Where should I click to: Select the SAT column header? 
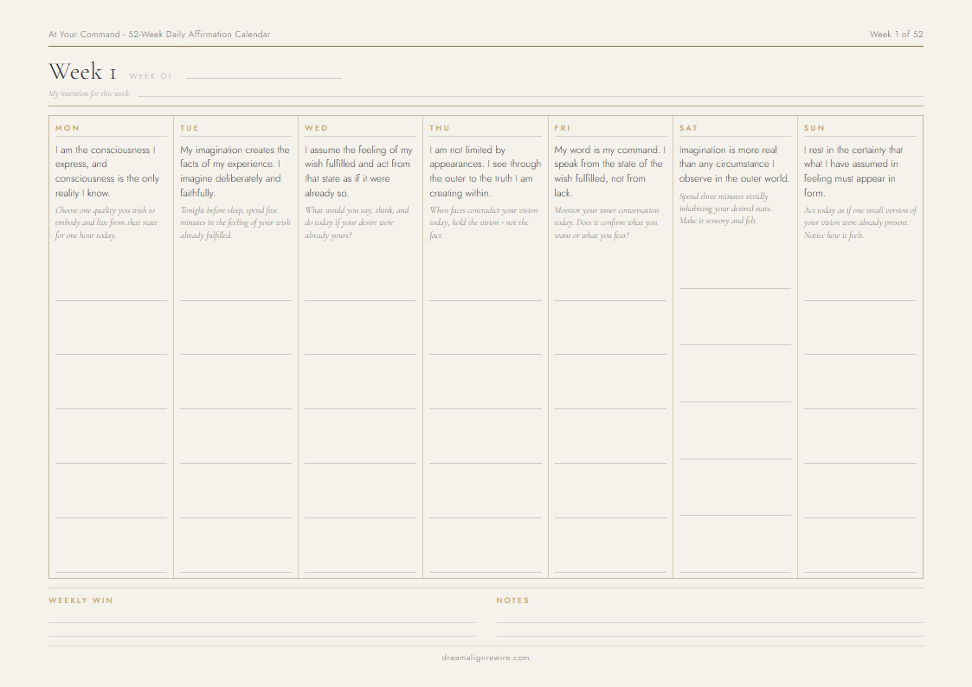pos(688,128)
